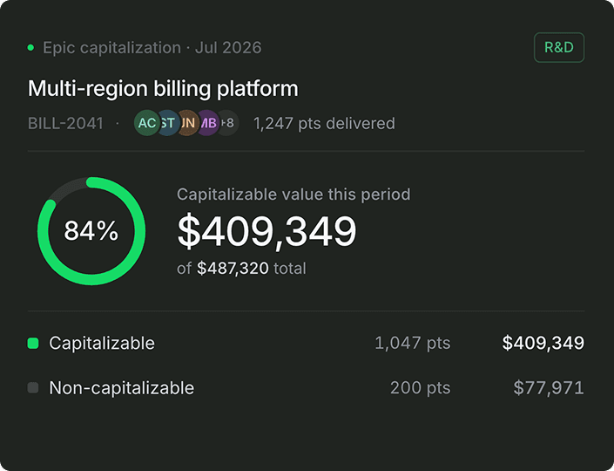Open the BILL-2041 epic ID link
Screen dimensions: 614x471
pyautogui.click(x=65, y=124)
